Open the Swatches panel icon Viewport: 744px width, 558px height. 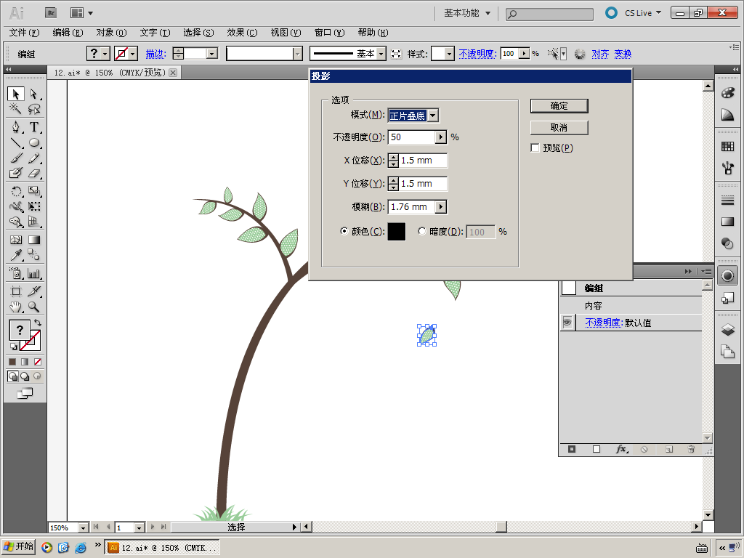pos(727,147)
